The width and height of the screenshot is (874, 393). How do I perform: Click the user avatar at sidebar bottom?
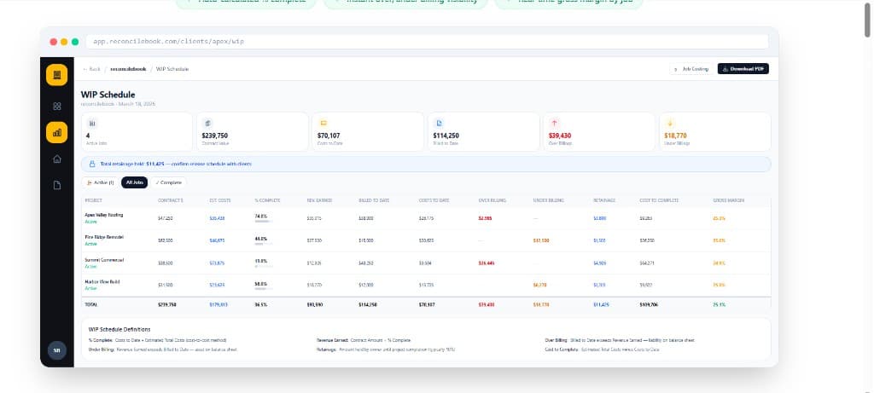(57, 350)
